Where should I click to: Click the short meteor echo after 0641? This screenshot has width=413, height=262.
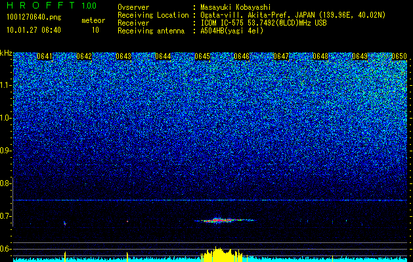click(x=65, y=223)
